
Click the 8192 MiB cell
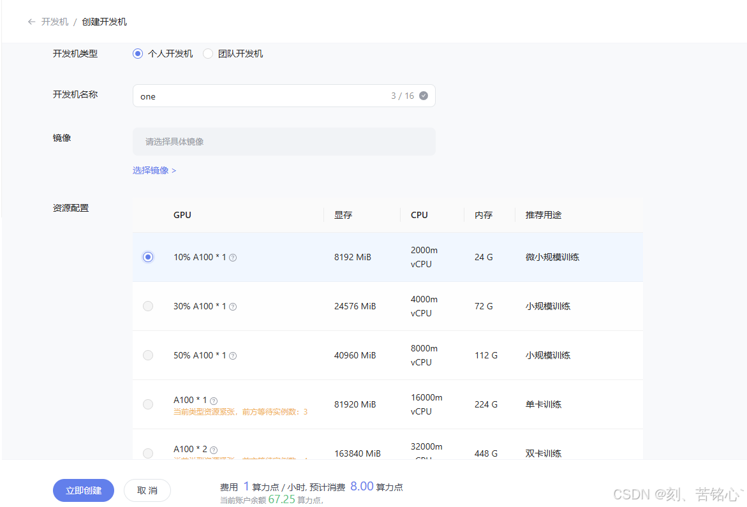coord(353,257)
